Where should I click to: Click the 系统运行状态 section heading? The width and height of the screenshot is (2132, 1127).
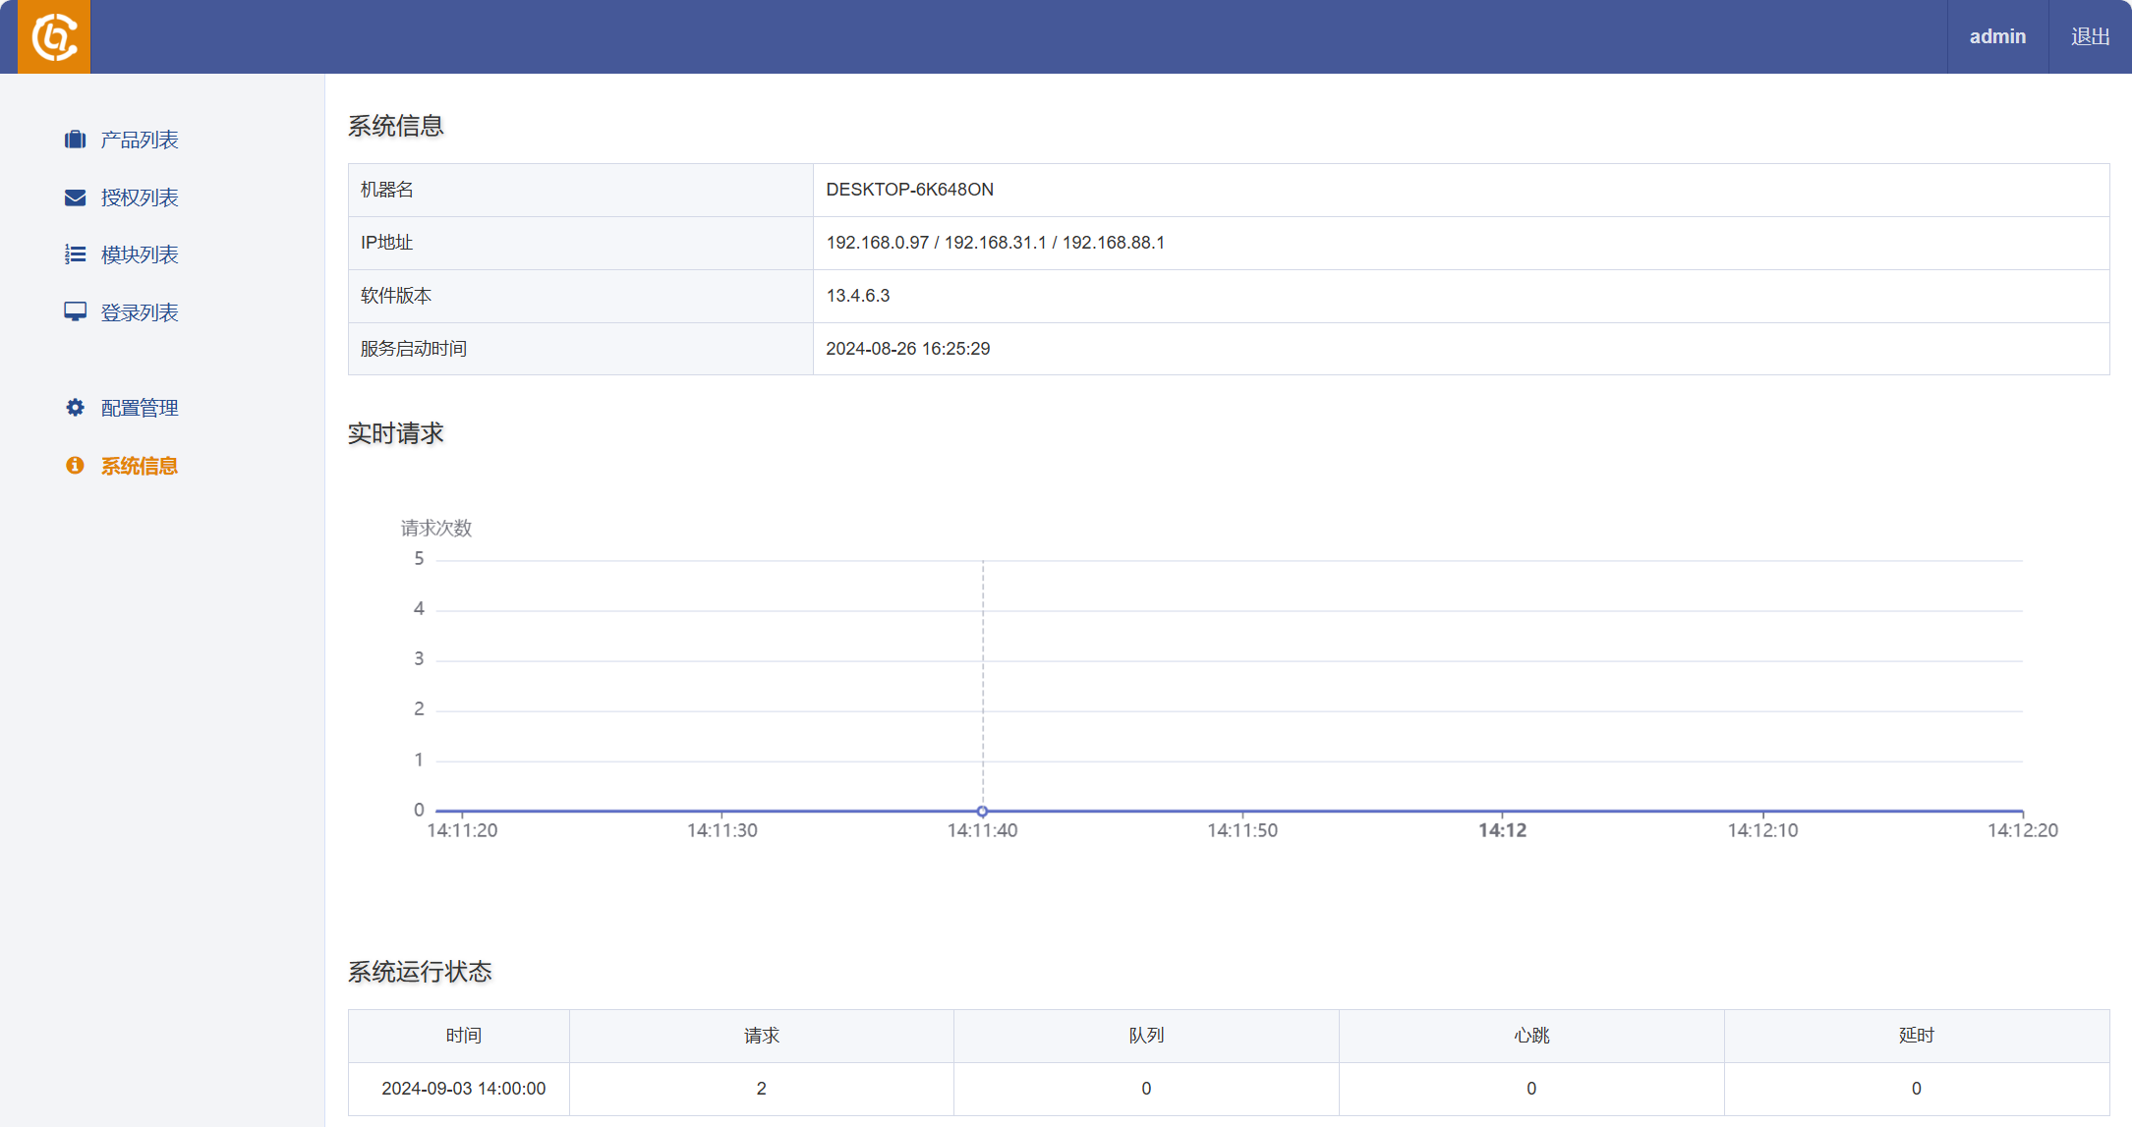click(x=420, y=972)
